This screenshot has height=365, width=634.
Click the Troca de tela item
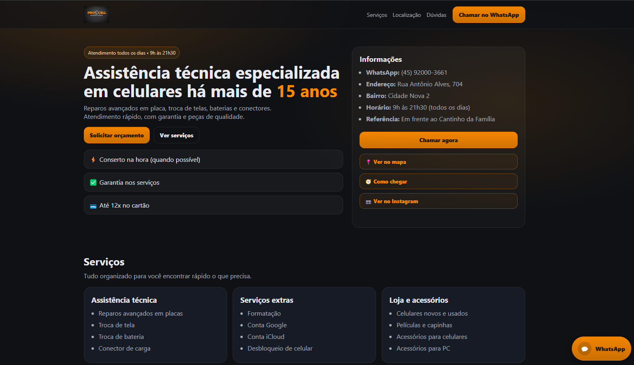116,325
